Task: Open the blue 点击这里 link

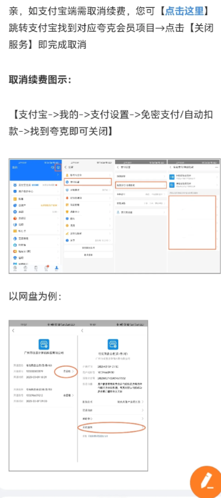Action: coord(184,12)
